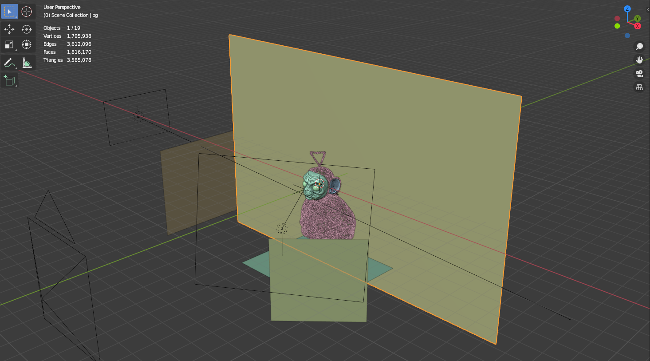Click the 'User Perspective' viewport label
Screen dimensions: 650x361
coord(62,7)
